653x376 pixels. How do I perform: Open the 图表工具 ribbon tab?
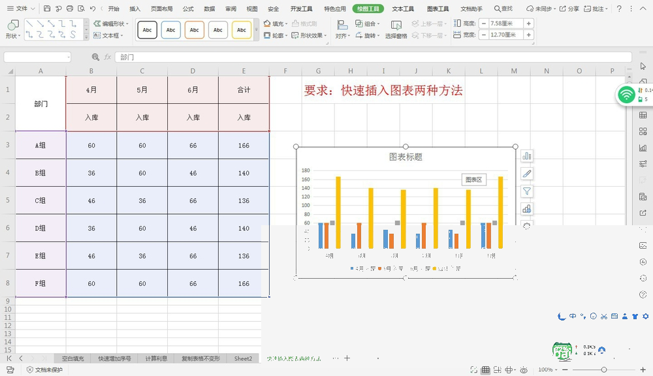point(438,8)
